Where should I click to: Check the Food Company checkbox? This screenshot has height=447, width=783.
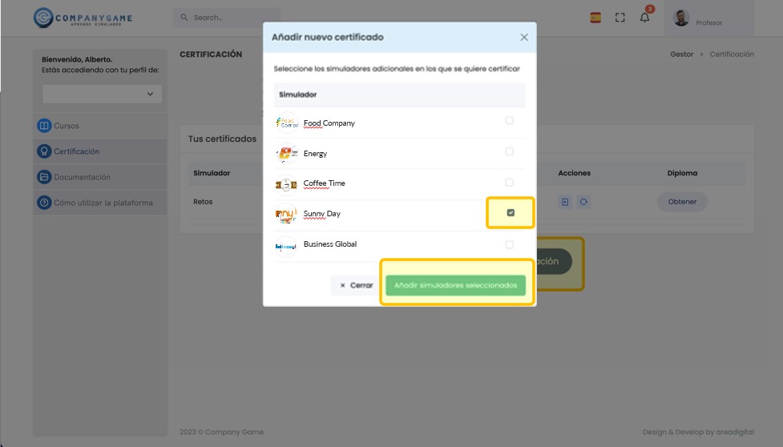click(x=510, y=121)
